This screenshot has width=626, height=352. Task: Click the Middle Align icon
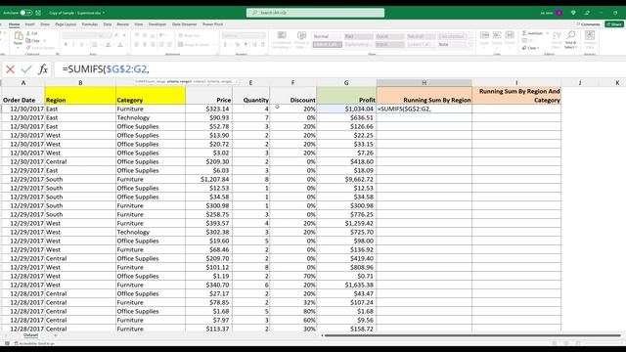[x=145, y=35]
